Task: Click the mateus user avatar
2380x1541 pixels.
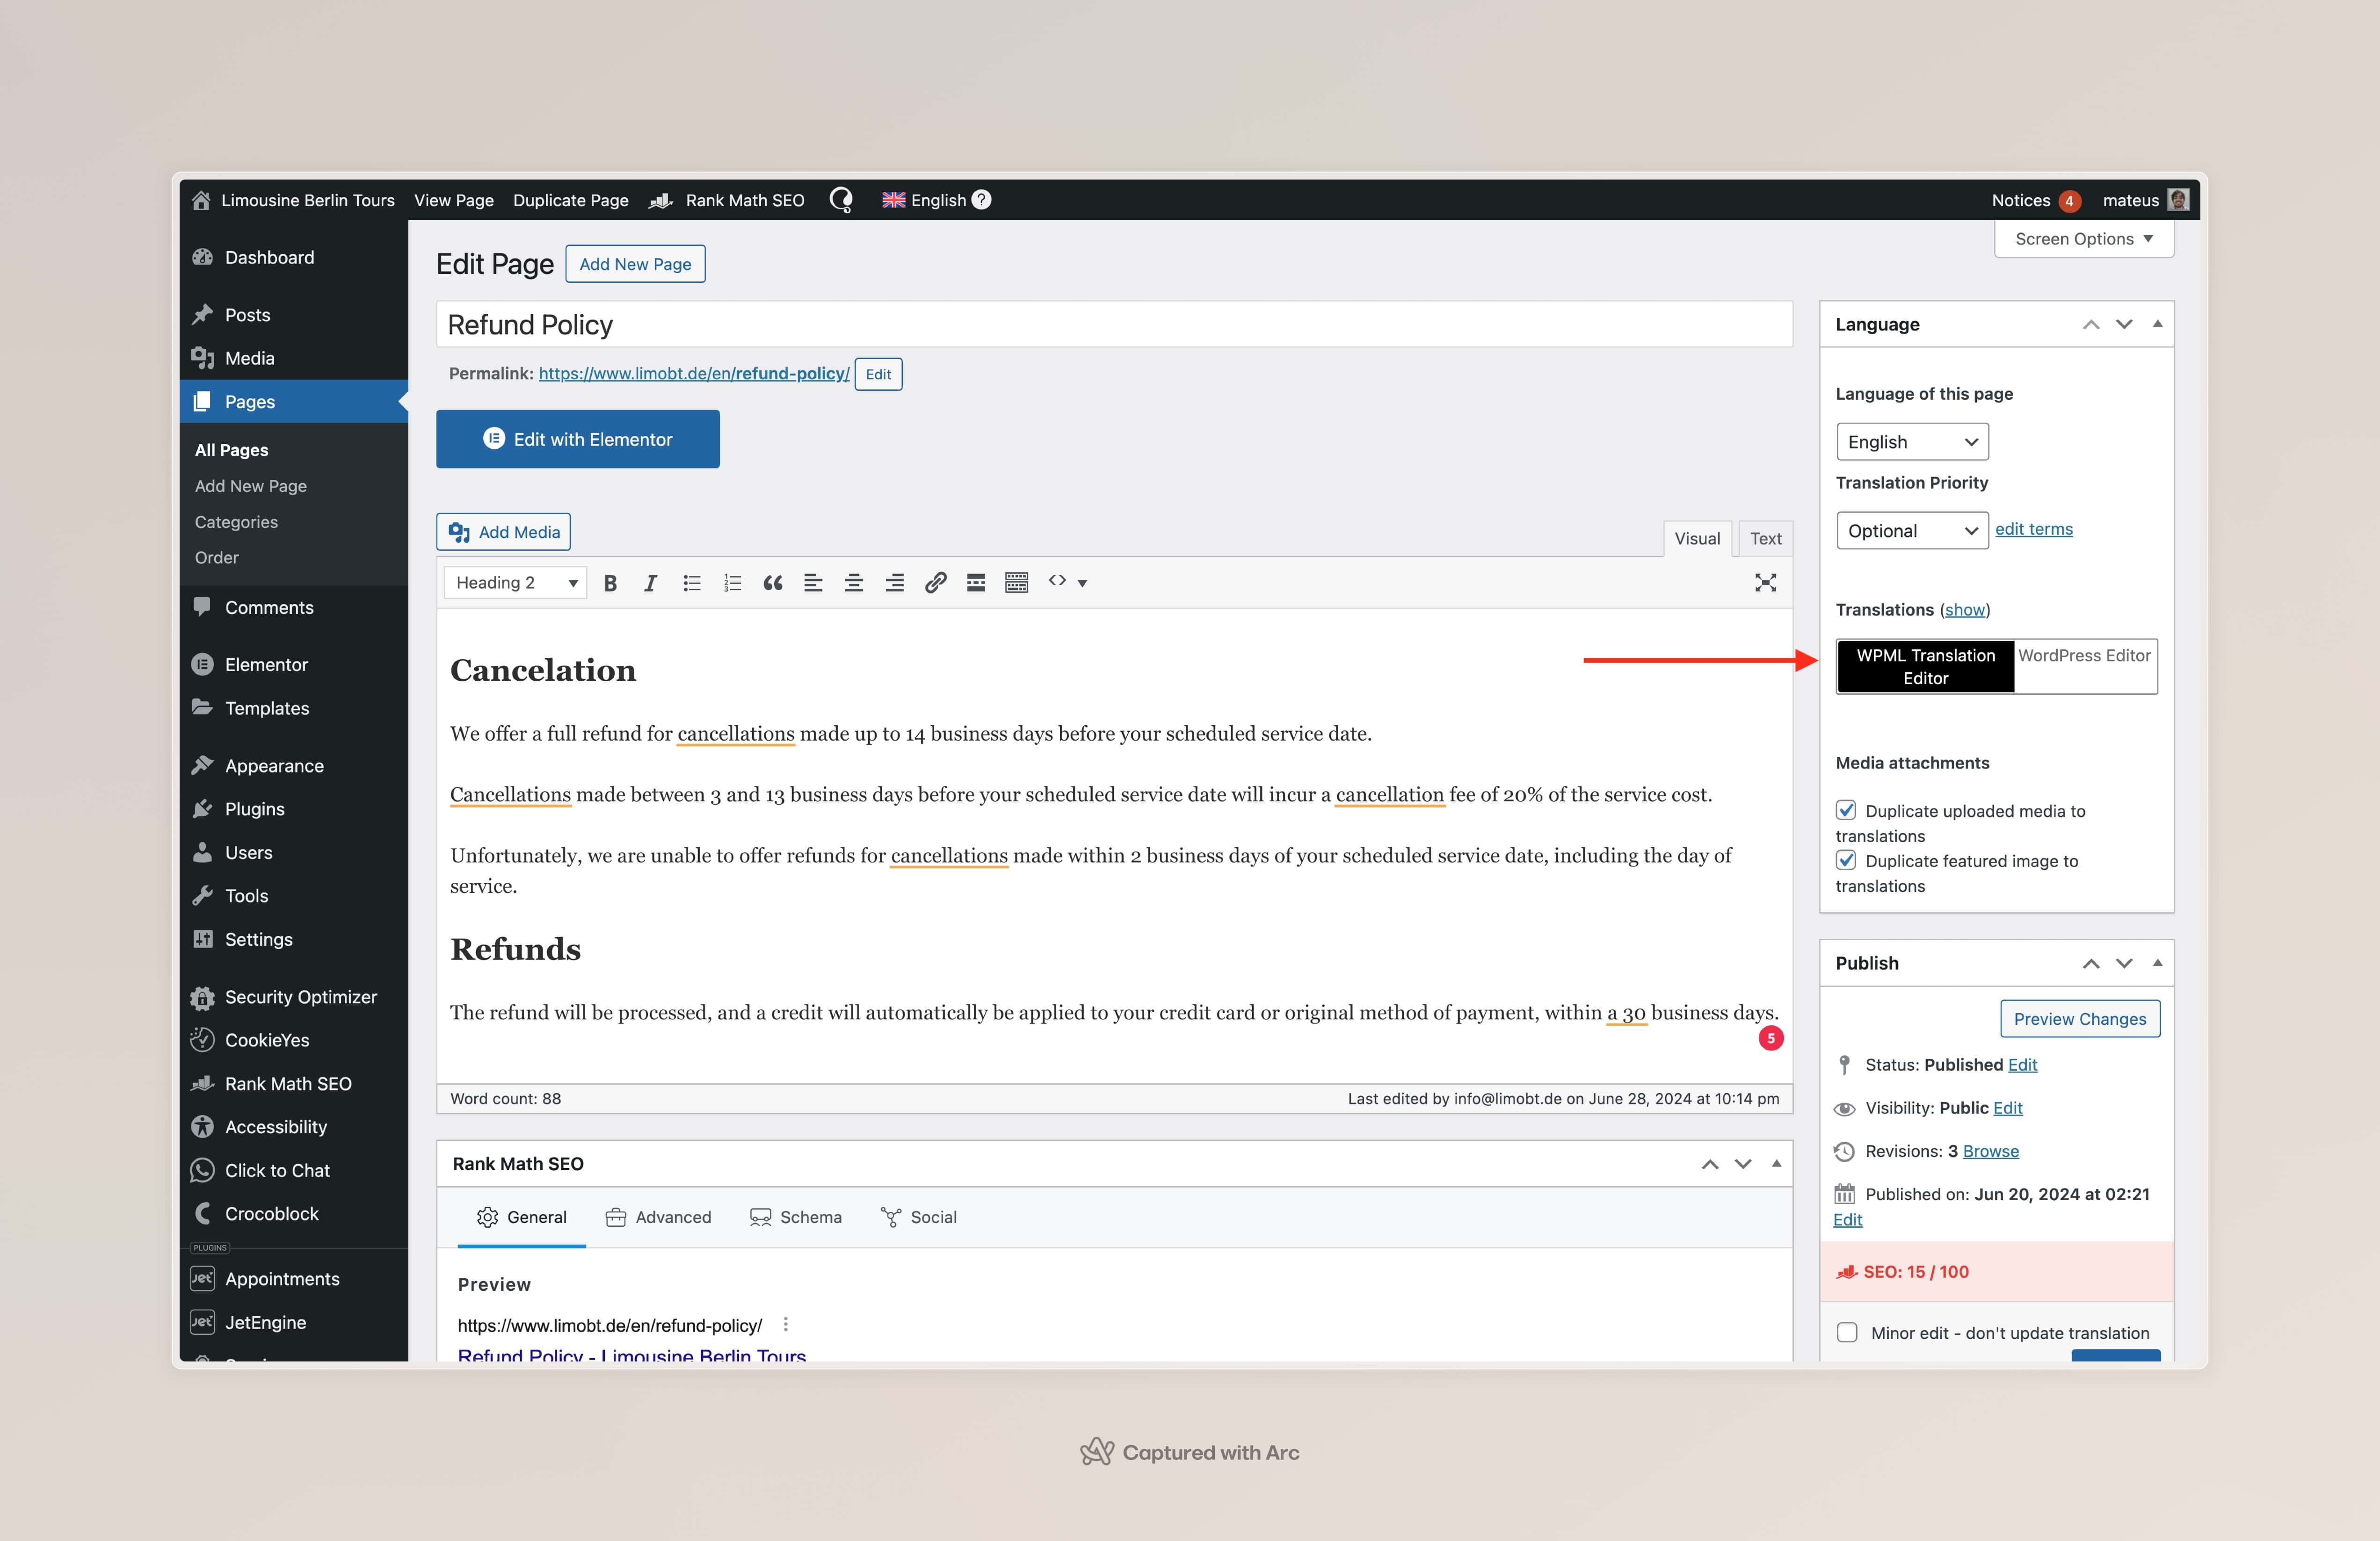Action: point(2178,200)
